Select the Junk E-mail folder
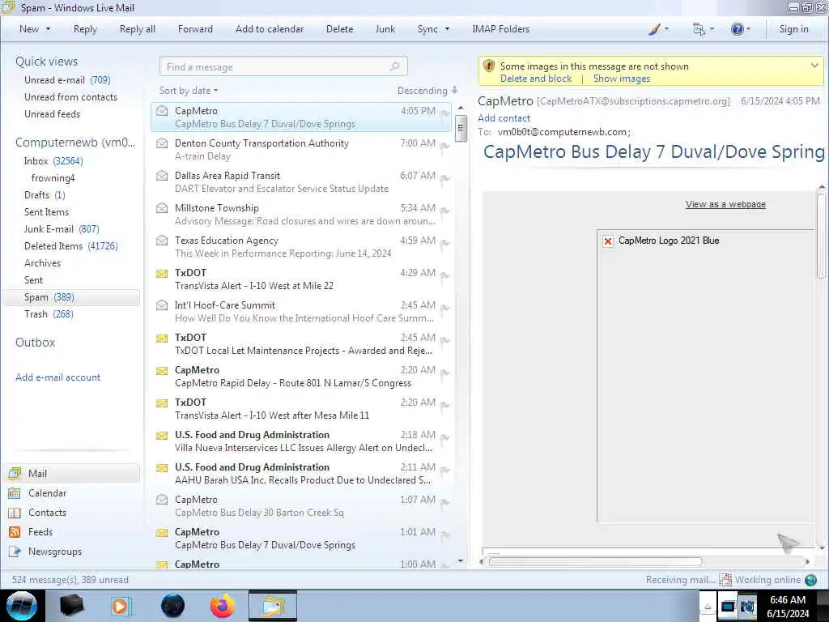Viewport: 829px width, 622px height. (62, 229)
